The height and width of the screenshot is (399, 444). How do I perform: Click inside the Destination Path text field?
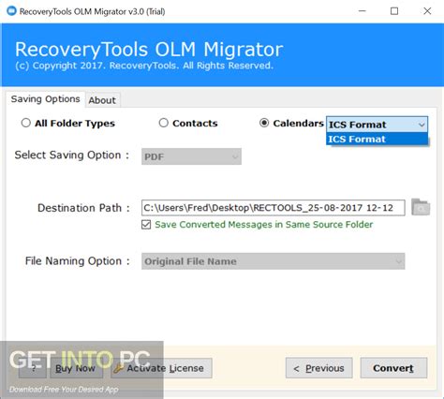tap(274, 208)
